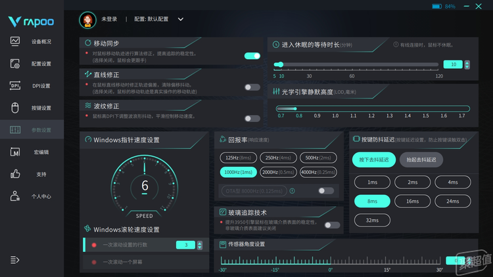Click the LOD height slider handle

click(x=295, y=109)
